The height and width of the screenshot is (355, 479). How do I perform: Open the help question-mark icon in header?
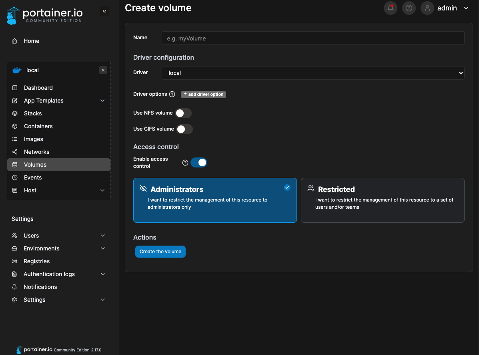[409, 8]
